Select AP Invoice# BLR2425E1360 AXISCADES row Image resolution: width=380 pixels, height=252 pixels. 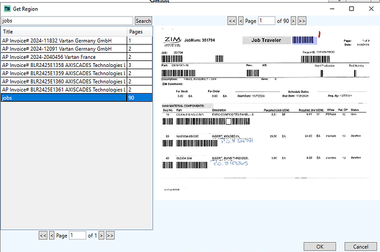(77, 82)
